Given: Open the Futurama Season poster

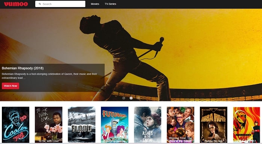Looking at the screenshot, I should pos(115,125).
